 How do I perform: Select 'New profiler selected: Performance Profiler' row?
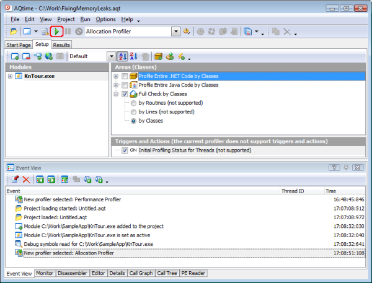tap(185, 199)
